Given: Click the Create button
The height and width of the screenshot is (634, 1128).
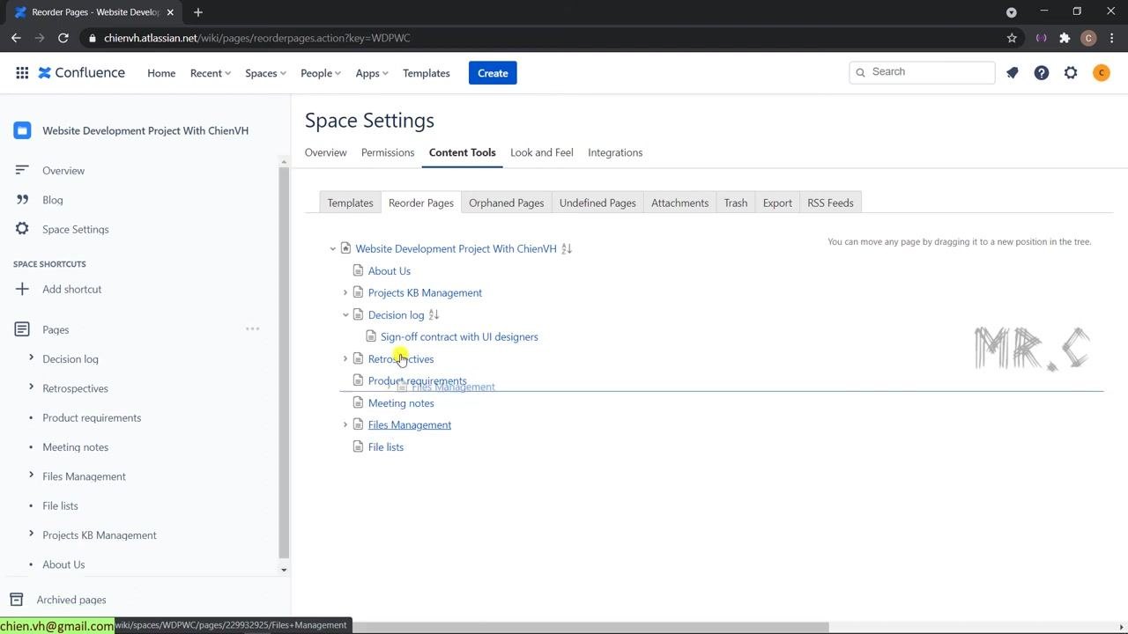Looking at the screenshot, I should (x=493, y=73).
